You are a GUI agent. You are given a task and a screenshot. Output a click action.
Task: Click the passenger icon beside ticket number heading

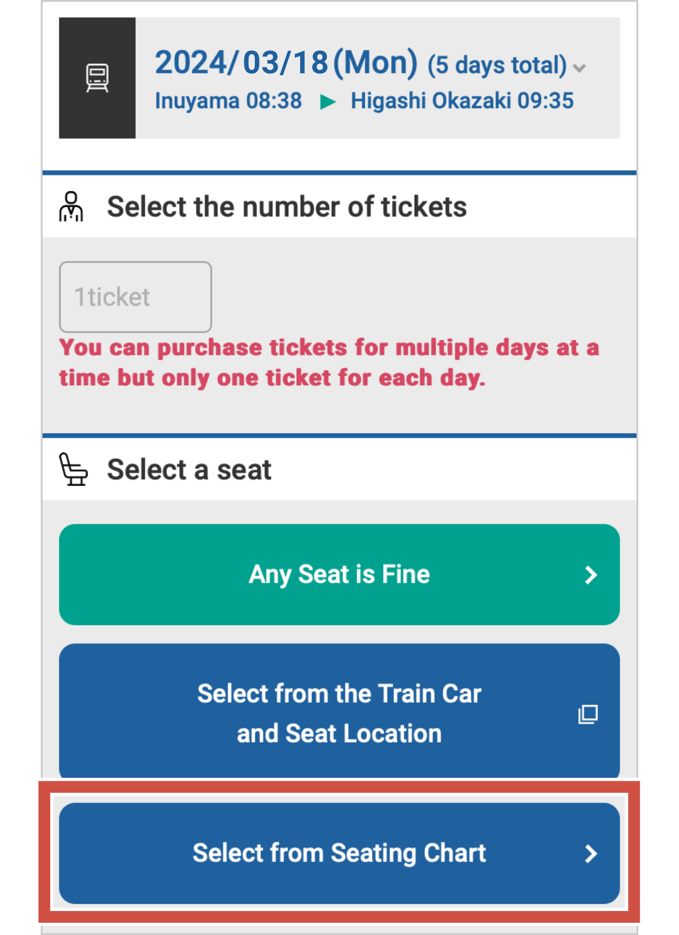pyautogui.click(x=71, y=207)
